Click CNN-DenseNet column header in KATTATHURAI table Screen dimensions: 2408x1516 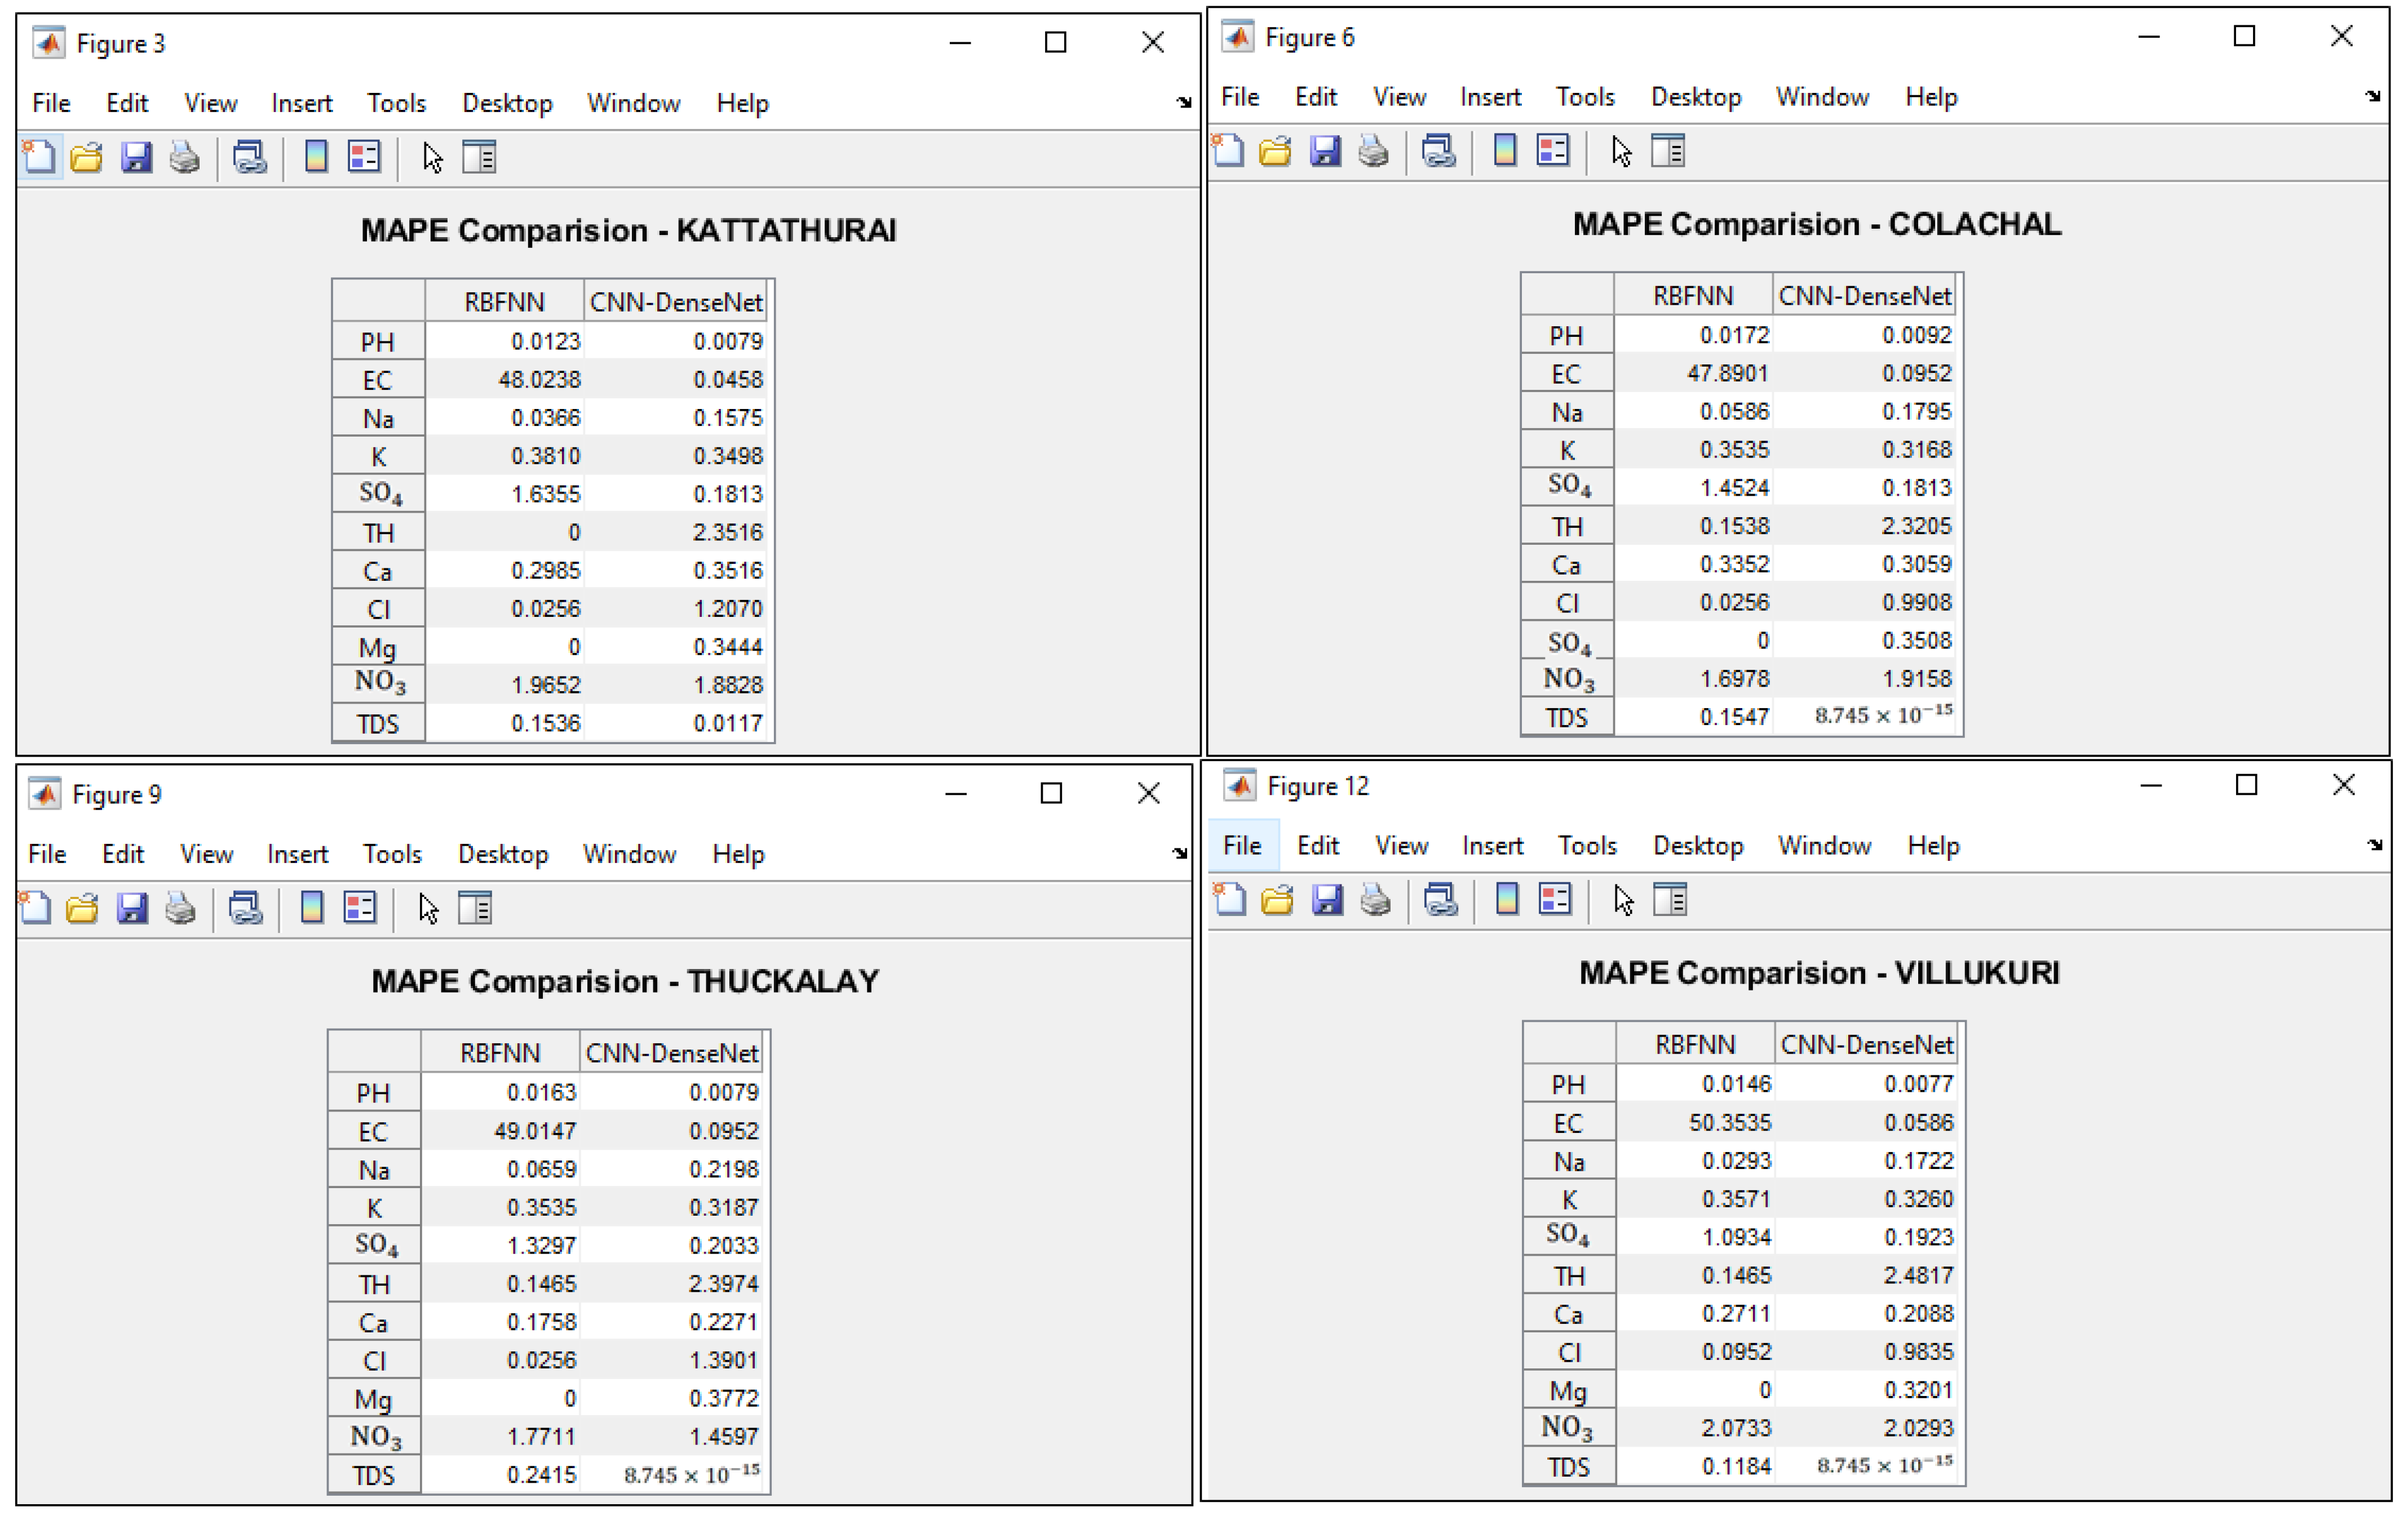click(676, 302)
